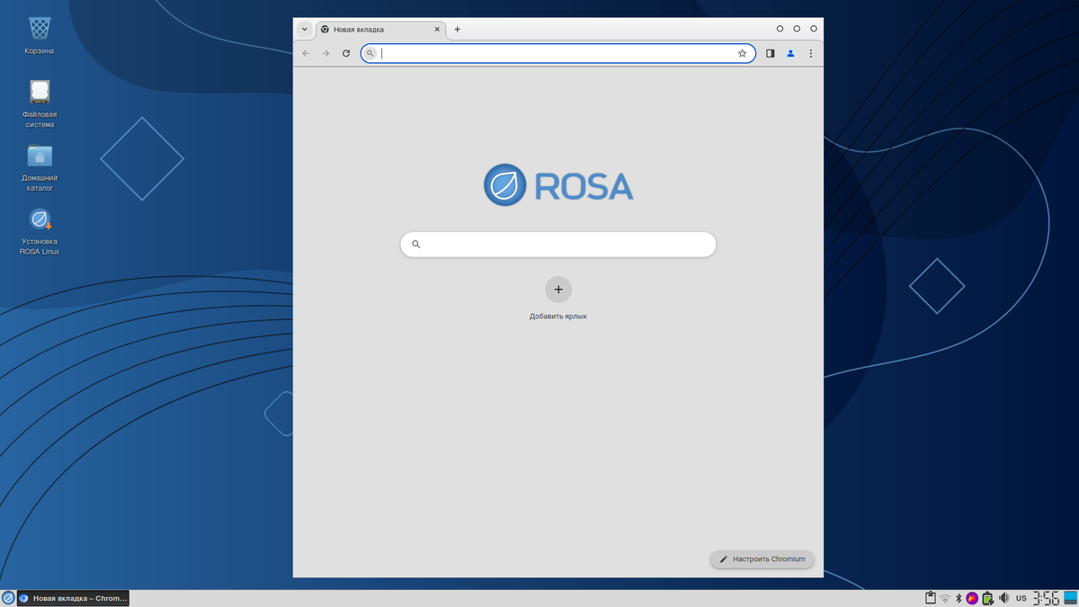
Task: Select the Новая вкладка – Chromium taskbar entry
Action: point(74,598)
